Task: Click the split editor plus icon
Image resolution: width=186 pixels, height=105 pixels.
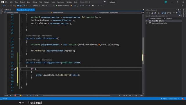Action: pos(143,13)
